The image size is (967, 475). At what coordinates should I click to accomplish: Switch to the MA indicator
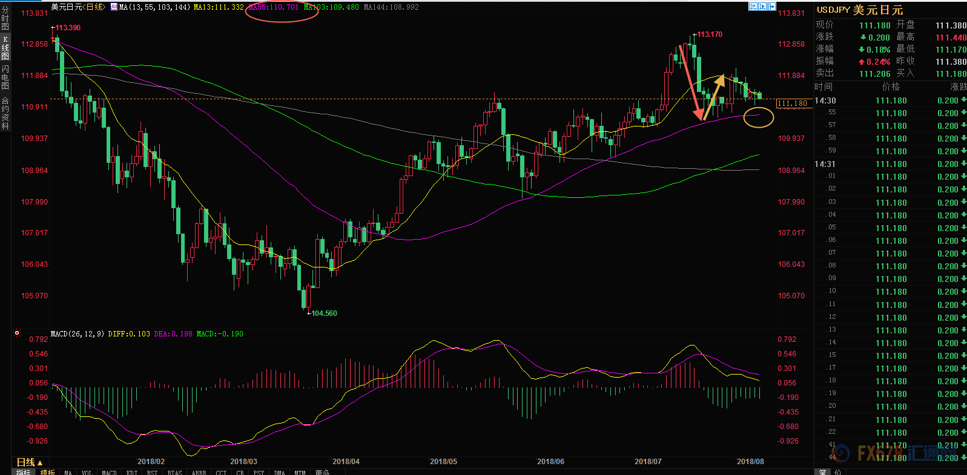68,472
